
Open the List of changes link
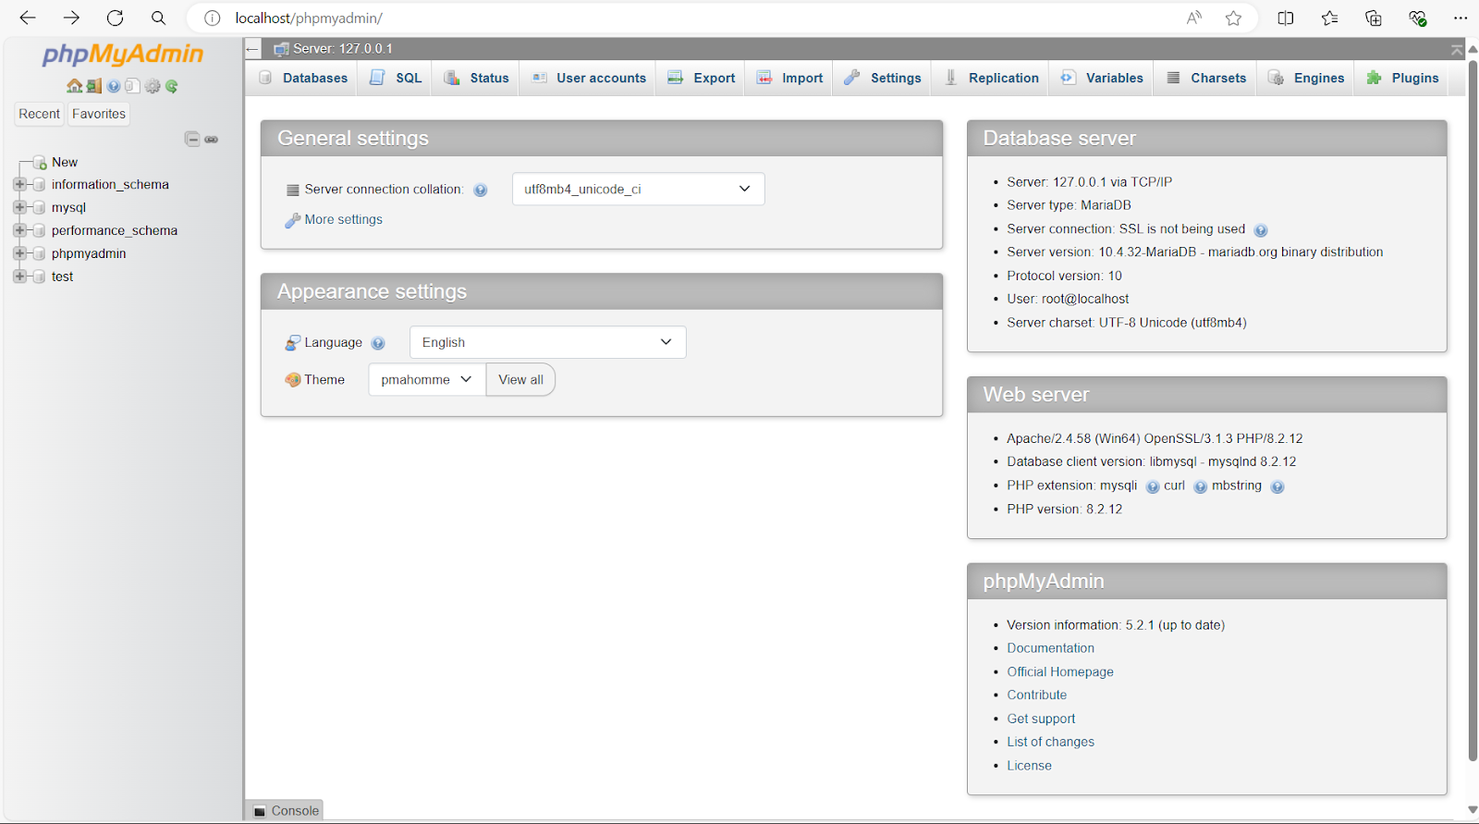(x=1050, y=742)
